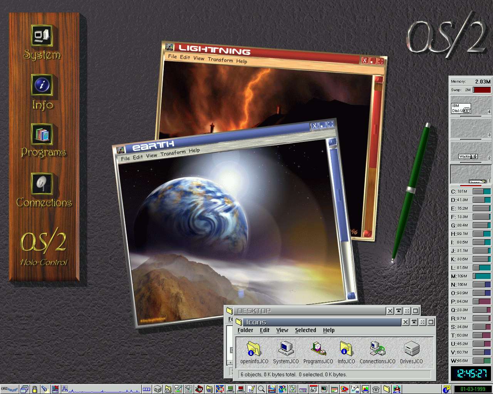Click the Desktop window title bar

(308, 311)
